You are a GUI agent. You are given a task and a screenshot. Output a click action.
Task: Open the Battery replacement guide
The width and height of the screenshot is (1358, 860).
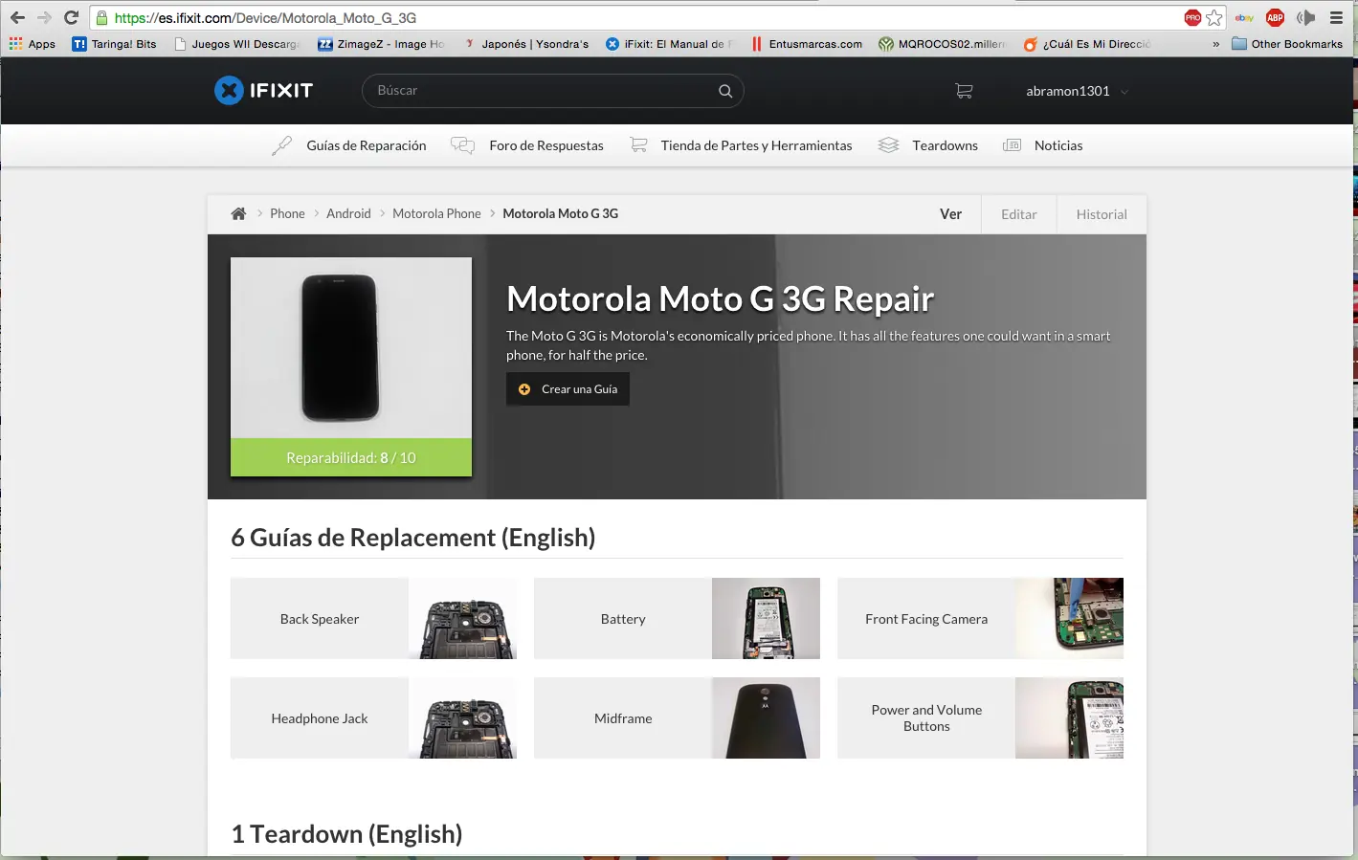coord(677,619)
